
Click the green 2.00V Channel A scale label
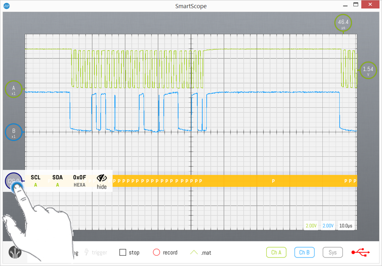coord(311,226)
